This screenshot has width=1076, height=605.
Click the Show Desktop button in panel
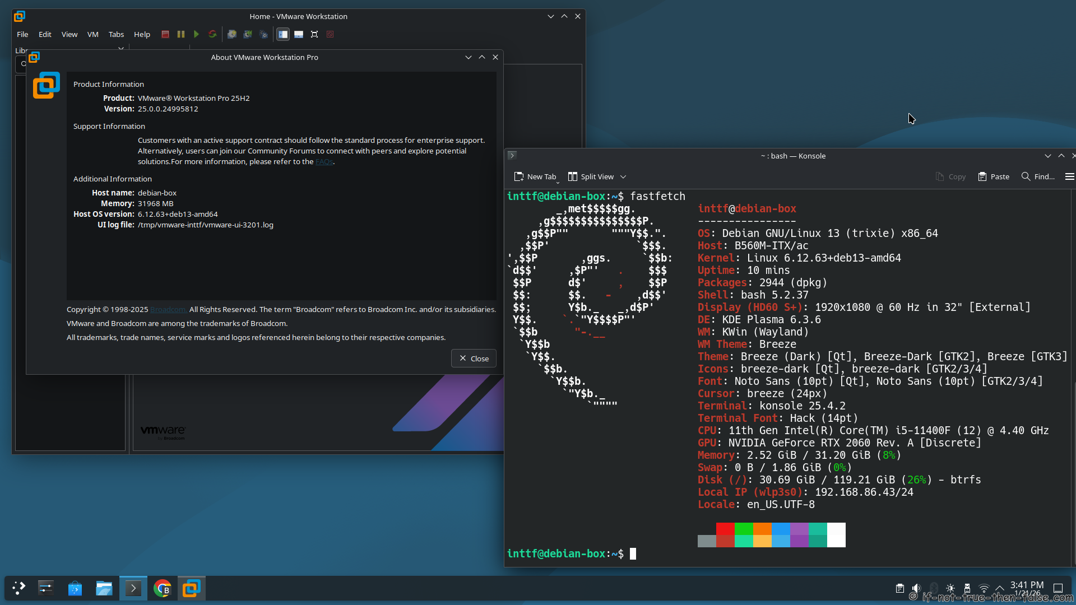[x=1058, y=588]
